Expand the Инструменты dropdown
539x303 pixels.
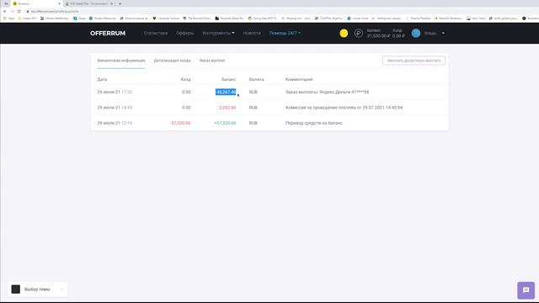tap(218, 34)
